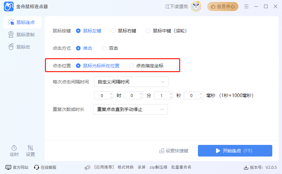Increase the seconds value with up arrow
This screenshot has height=174, width=282.
coord(171,93)
